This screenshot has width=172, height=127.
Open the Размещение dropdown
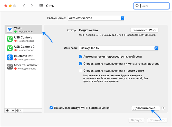pyautogui.click(x=96, y=18)
